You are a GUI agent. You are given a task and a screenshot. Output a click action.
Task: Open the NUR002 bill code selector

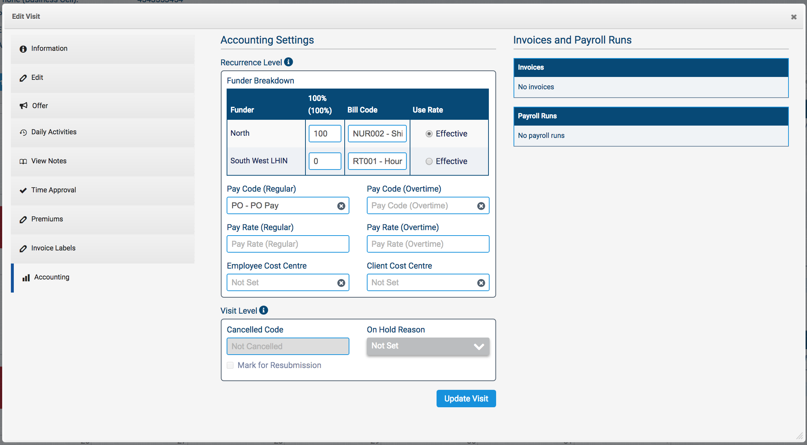pos(377,134)
